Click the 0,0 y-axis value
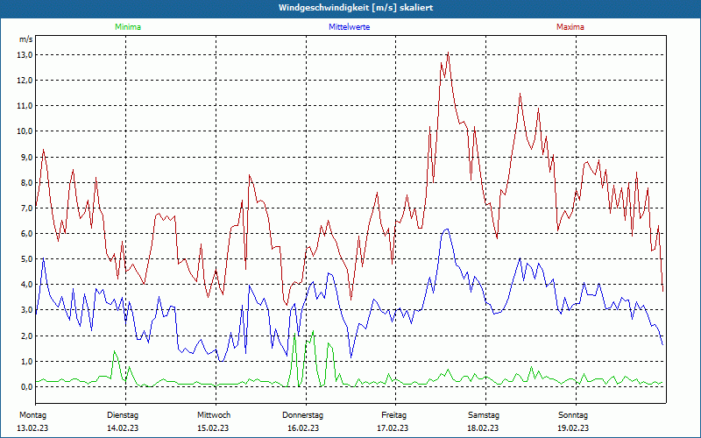Screen dimensions: 701x438 (x=26, y=387)
